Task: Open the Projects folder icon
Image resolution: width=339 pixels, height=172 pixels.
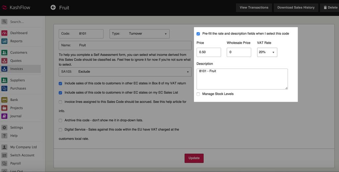Action: (x=4, y=108)
